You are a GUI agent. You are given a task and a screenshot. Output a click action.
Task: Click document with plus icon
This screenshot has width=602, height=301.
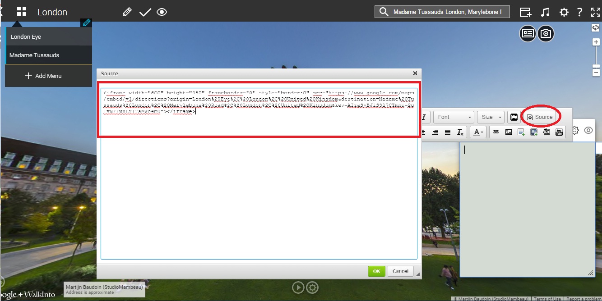[521, 132]
